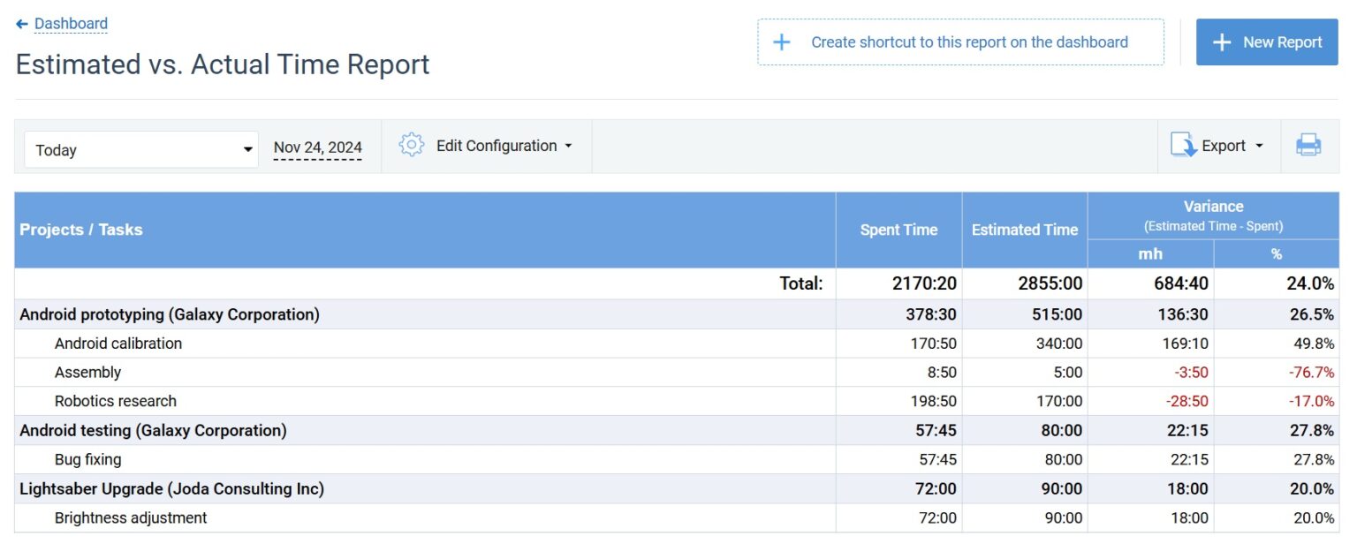Click the Estimated Time column header
1357x559 pixels.
coord(1024,229)
